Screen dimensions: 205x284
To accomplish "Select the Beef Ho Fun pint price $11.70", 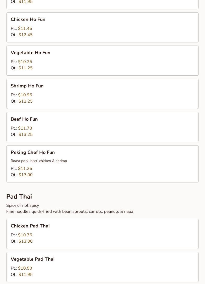I will coord(25,128).
